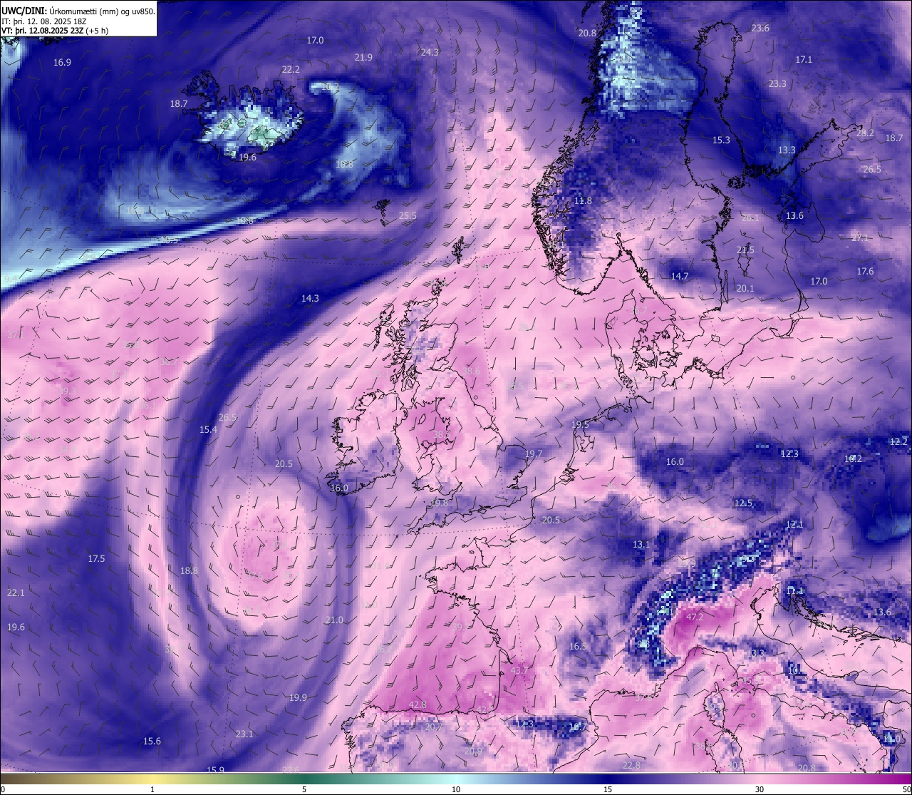Select the 17.1 value label
Screen dimensions: 912x795
tap(804, 60)
